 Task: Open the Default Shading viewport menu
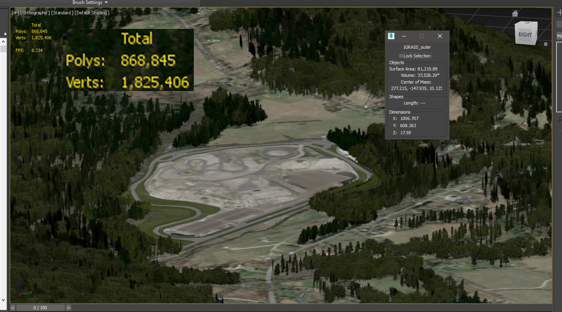pyautogui.click(x=92, y=13)
